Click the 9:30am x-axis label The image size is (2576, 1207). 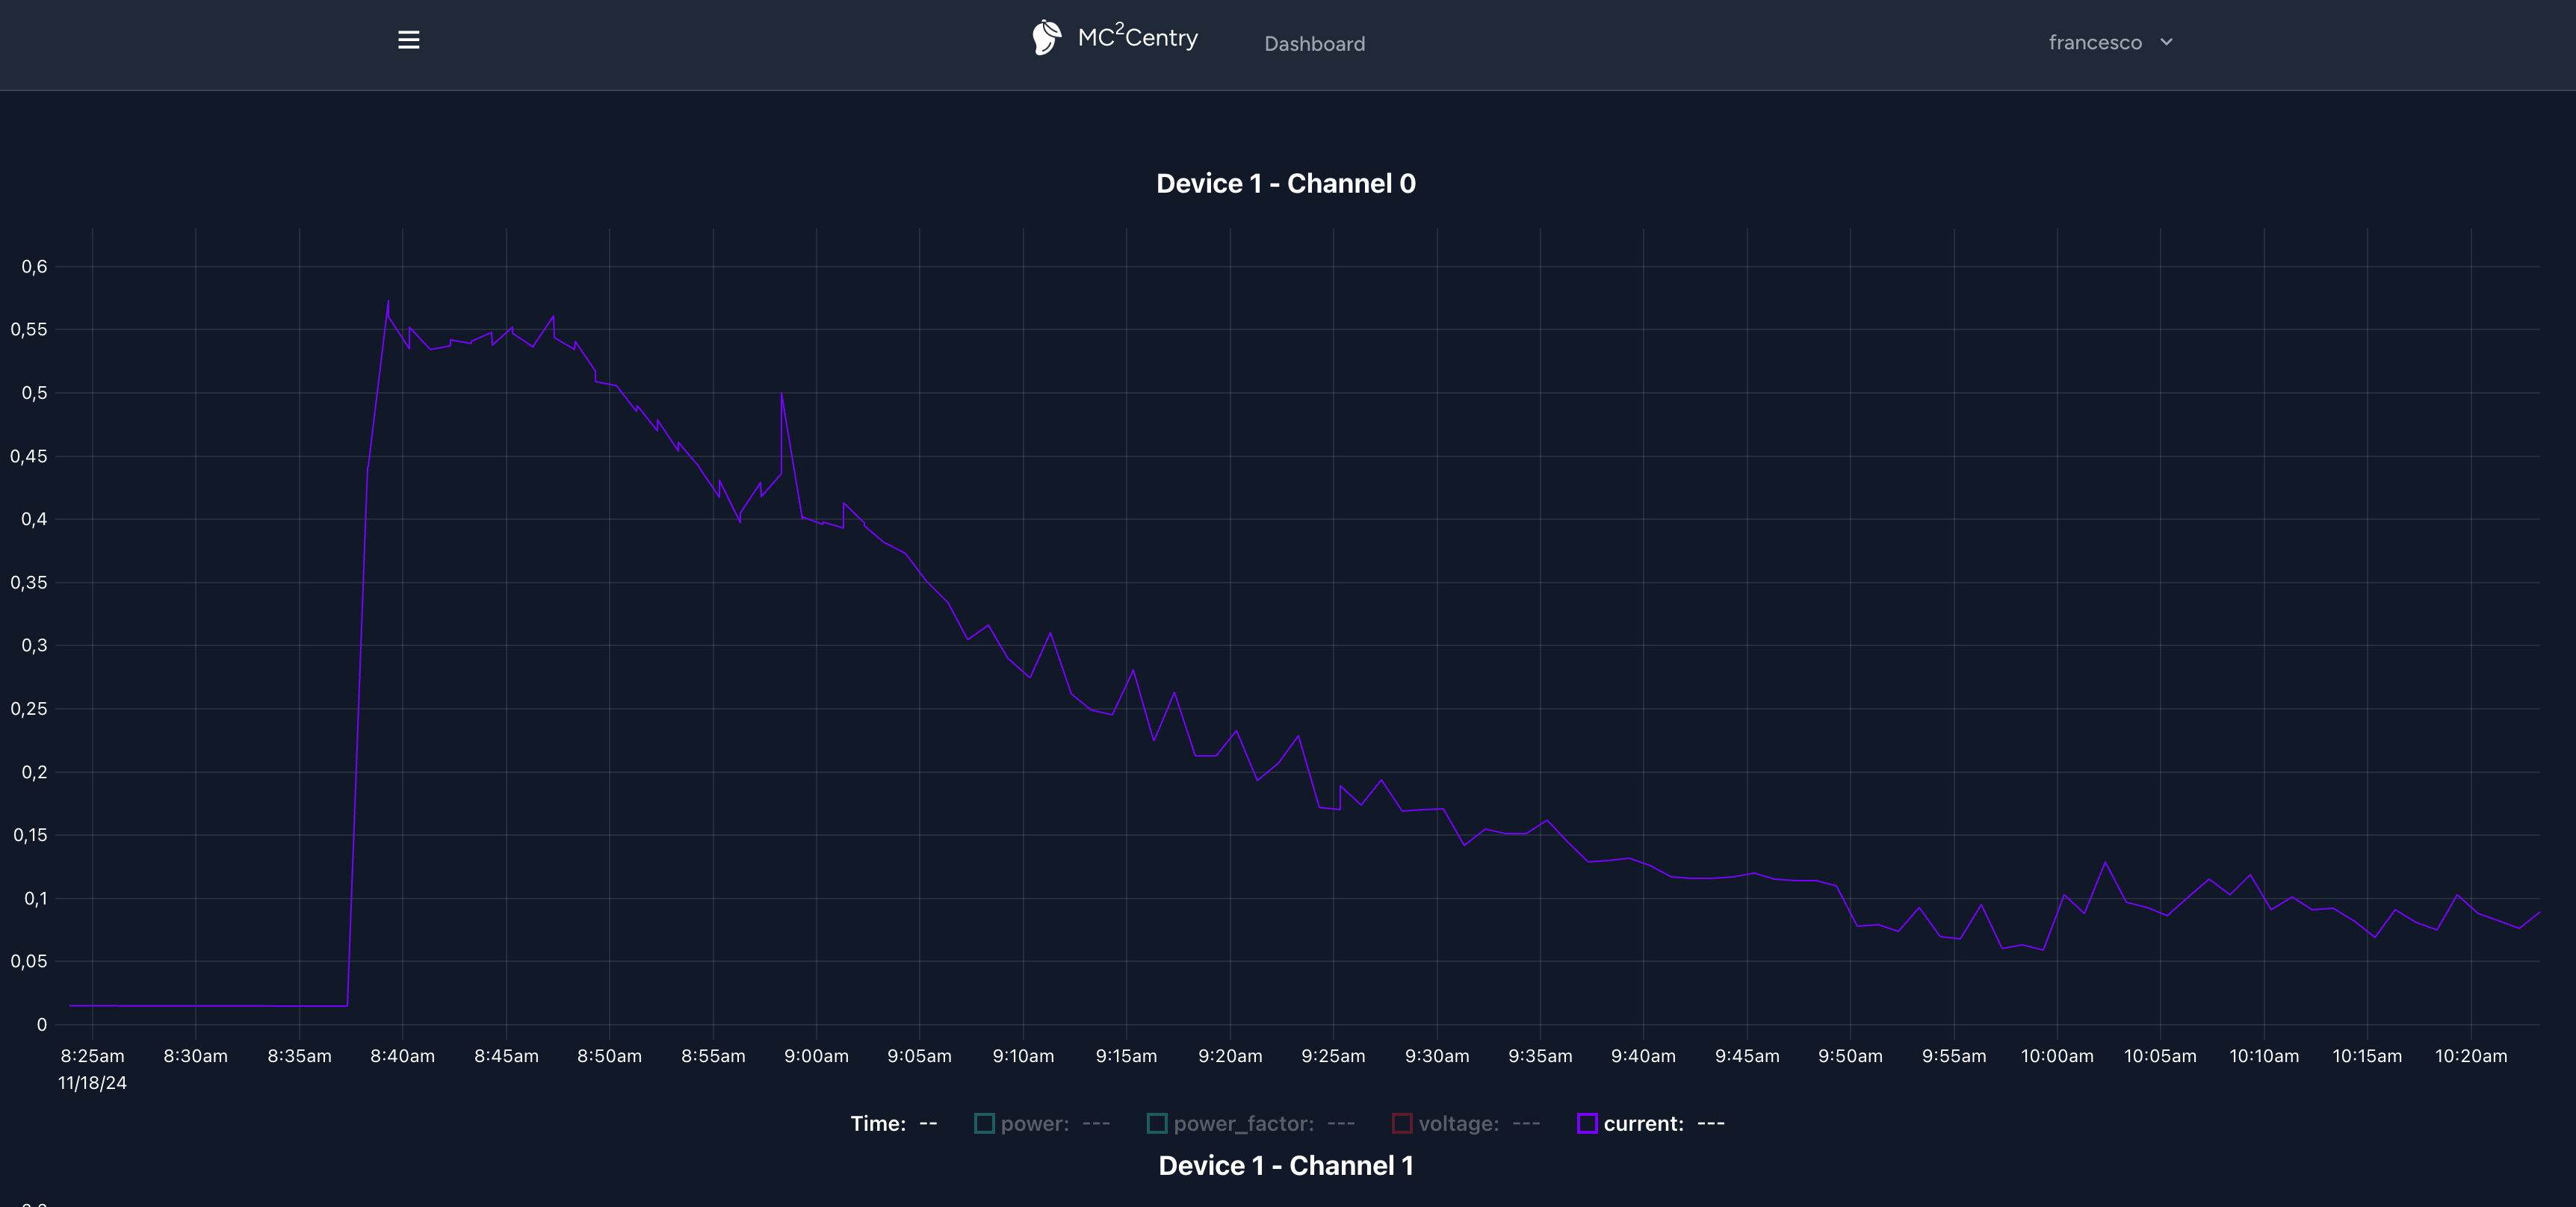(x=1437, y=1056)
